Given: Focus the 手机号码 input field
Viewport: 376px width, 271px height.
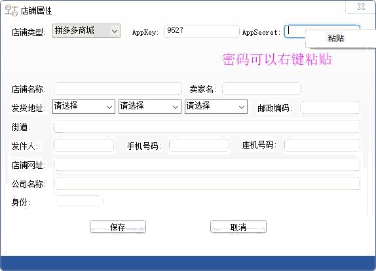Looking at the screenshot, I should tap(199, 145).
